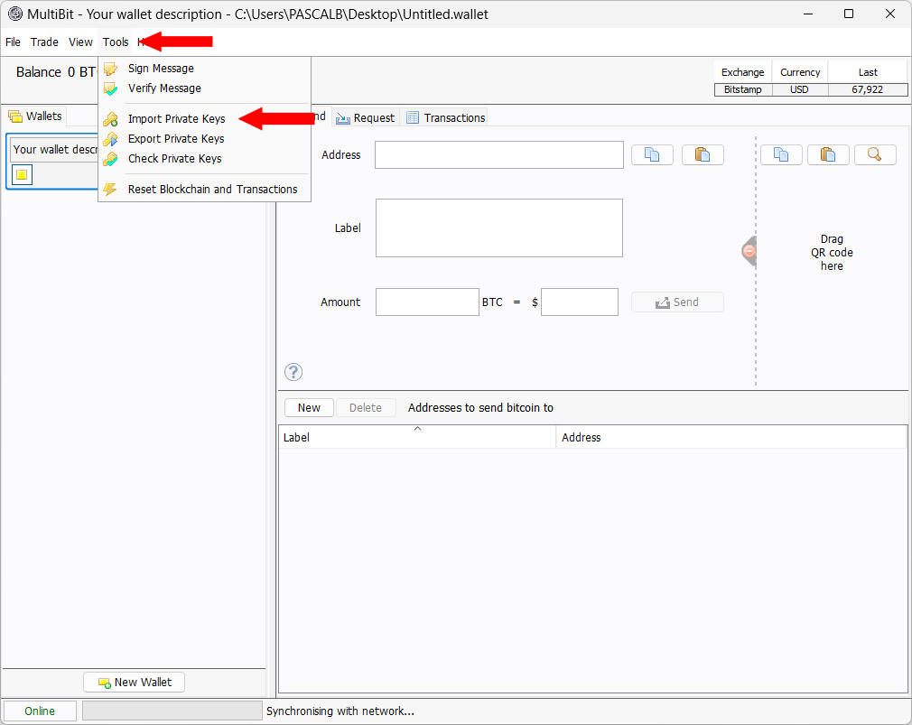Click the New address button
912x725 pixels.
pos(309,407)
